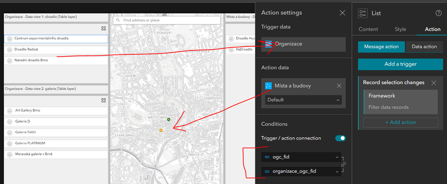Open galerie list grid menu icon
The width and height of the screenshot is (447, 184).
103,101
